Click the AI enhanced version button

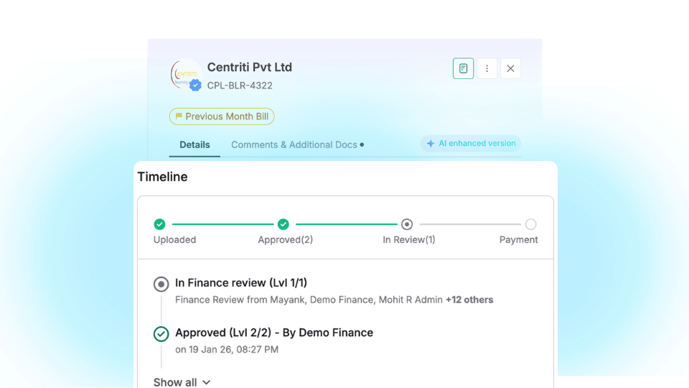471,144
